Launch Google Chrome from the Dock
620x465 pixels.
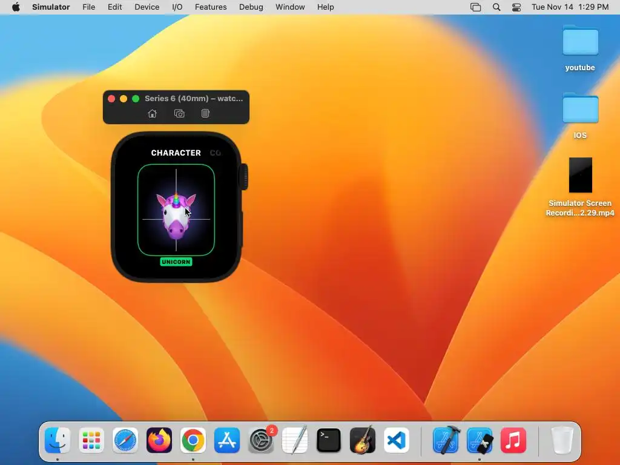click(193, 440)
